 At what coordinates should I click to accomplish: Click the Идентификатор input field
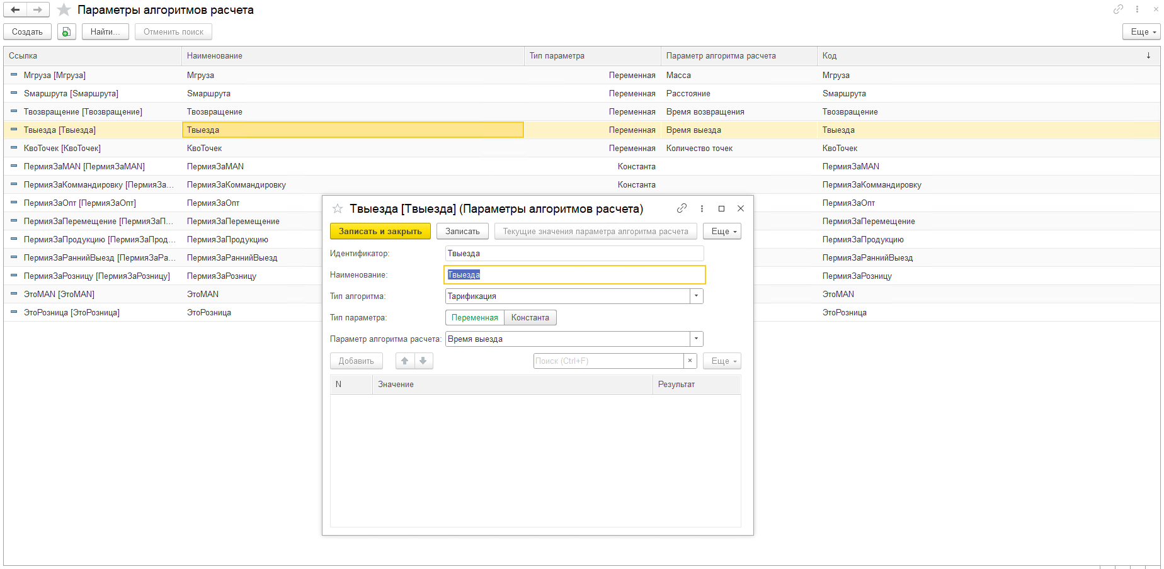click(x=574, y=254)
